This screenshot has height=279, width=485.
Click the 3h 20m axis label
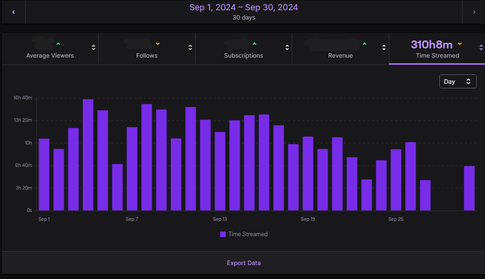point(24,188)
